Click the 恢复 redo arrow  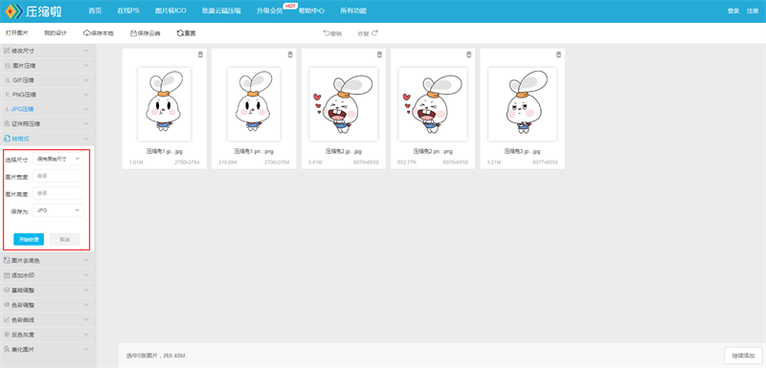coord(374,33)
